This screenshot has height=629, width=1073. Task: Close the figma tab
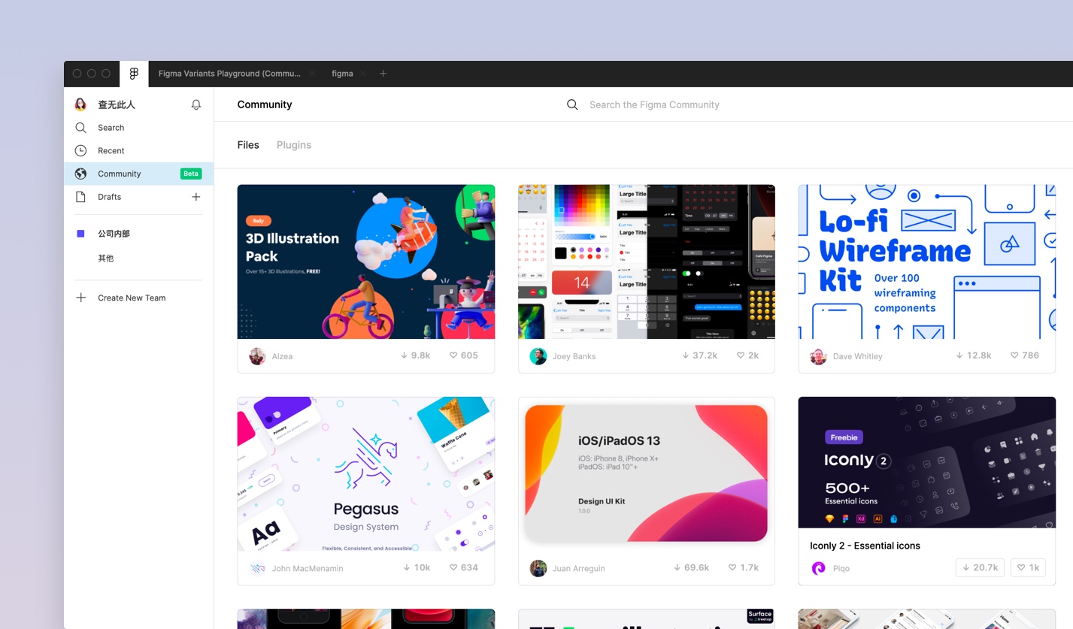[x=363, y=74]
